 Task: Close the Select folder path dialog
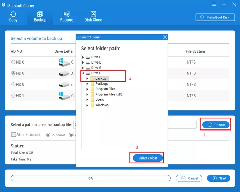tap(165, 37)
